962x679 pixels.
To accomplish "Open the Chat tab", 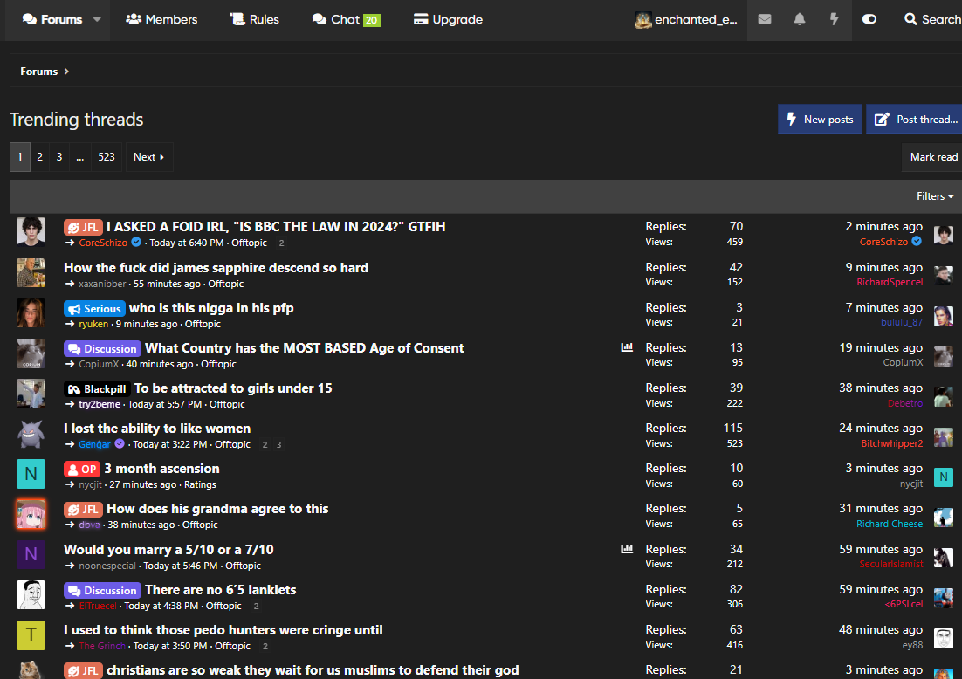I will click(346, 19).
